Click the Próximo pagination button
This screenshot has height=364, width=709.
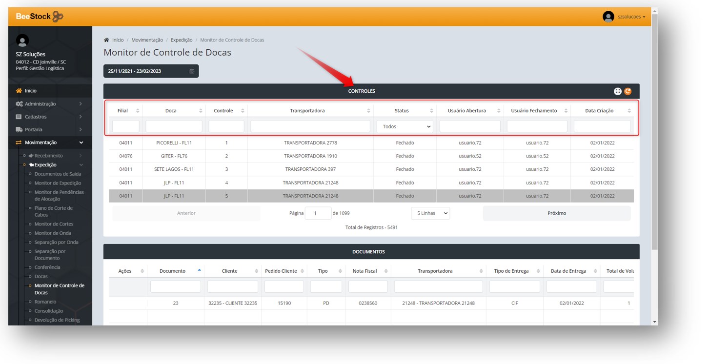pos(556,213)
